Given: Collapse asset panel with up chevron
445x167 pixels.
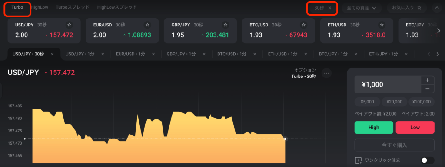Looking at the screenshot, I should [x=437, y=8].
